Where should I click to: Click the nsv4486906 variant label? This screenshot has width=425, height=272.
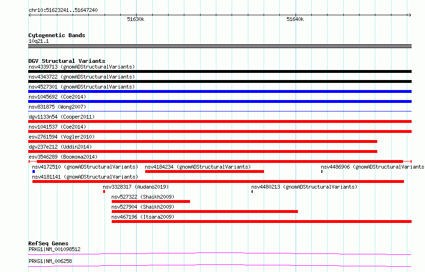coord(372,167)
